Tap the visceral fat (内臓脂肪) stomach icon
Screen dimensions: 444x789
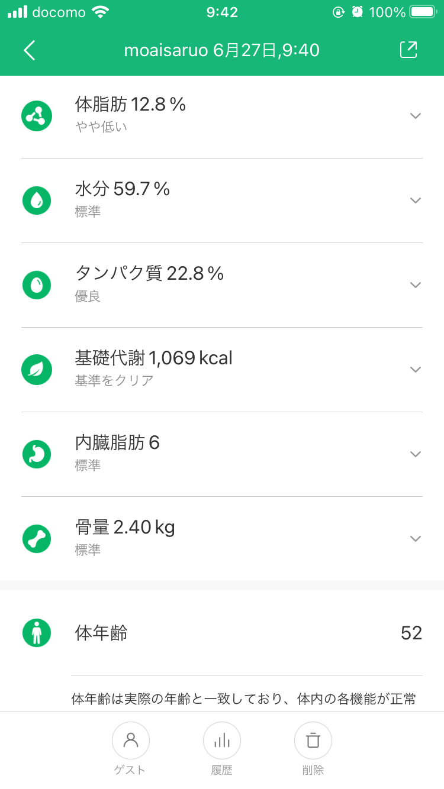point(37,454)
